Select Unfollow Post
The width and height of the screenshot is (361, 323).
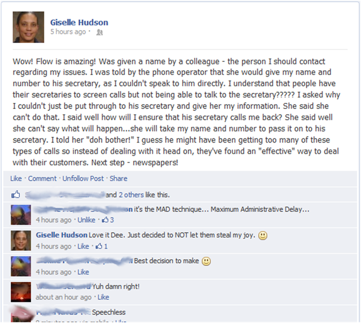[x=83, y=178]
